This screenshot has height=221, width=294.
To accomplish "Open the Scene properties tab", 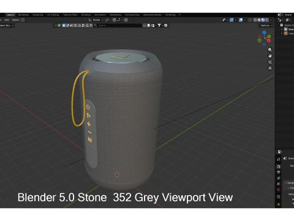I will tap(279, 184).
